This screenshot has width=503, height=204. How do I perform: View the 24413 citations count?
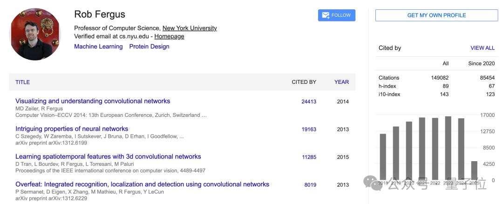[308, 102]
